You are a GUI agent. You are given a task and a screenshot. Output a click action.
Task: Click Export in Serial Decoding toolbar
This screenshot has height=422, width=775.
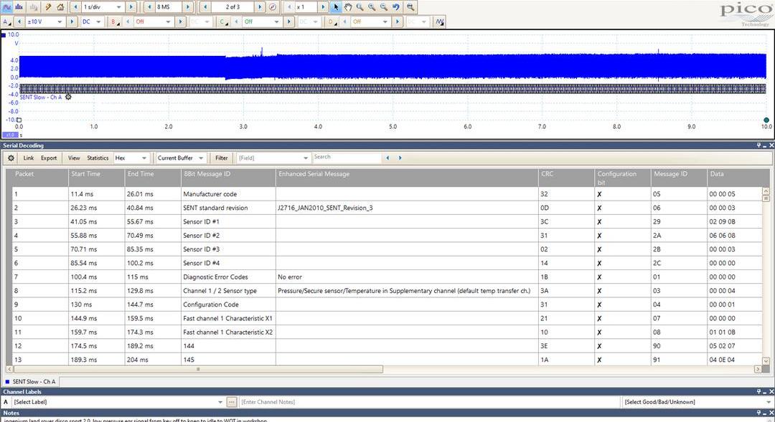49,158
